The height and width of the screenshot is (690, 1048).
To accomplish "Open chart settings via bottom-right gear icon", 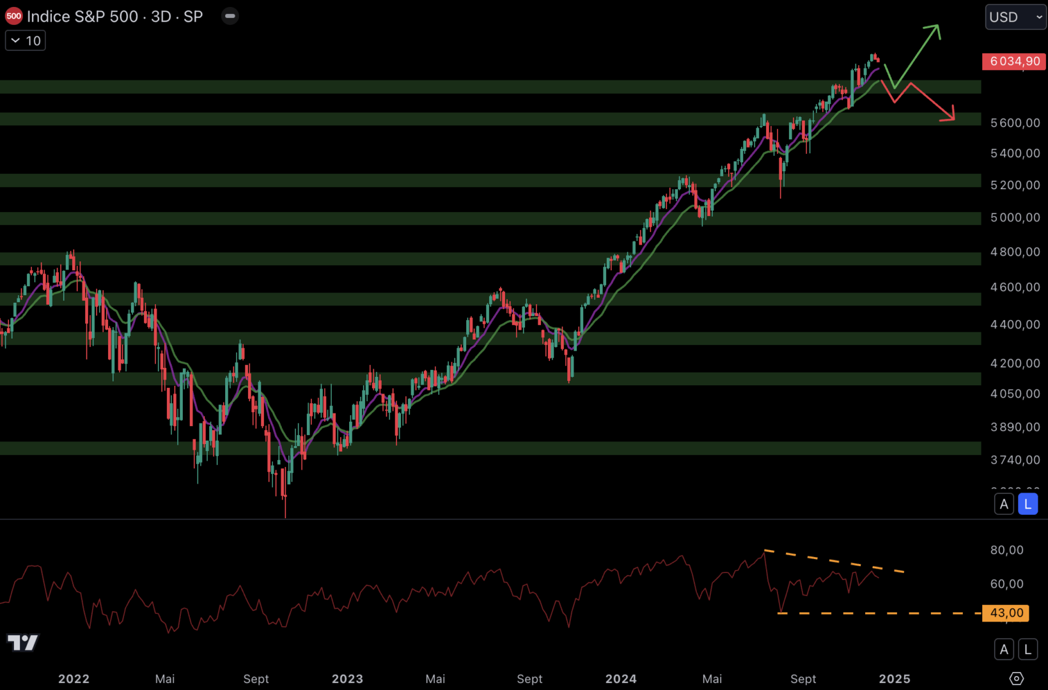I will pos(1016,678).
